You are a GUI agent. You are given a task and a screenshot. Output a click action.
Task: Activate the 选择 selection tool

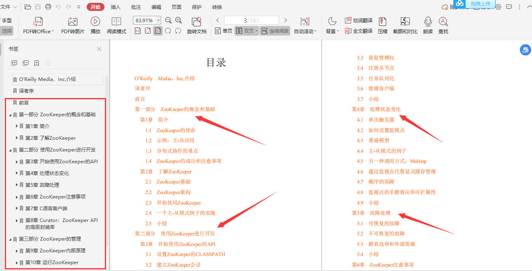(6, 31)
